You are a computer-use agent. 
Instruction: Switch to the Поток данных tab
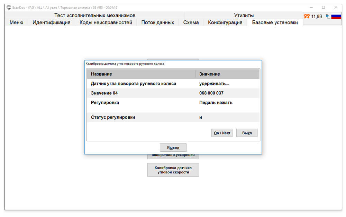[157, 22]
